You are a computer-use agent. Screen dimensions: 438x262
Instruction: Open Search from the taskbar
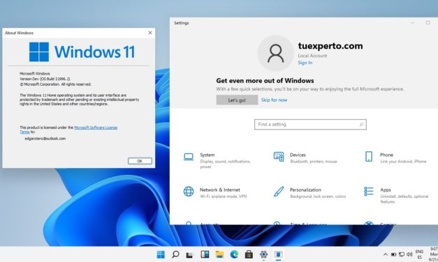tap(175, 254)
